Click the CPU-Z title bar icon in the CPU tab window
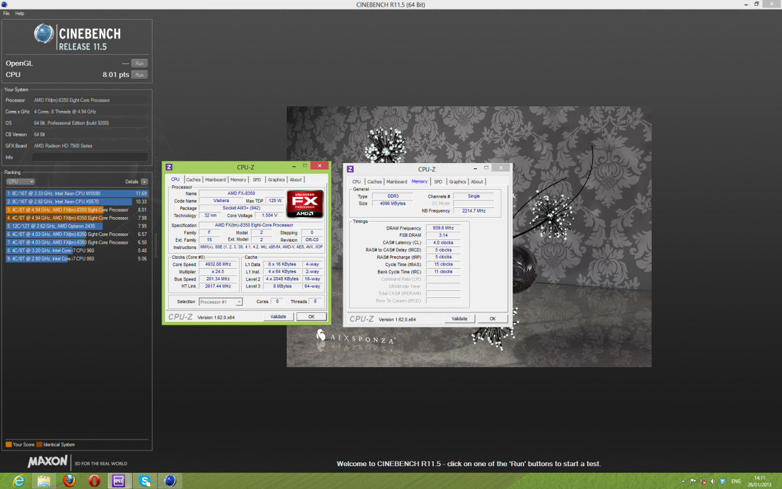The height and width of the screenshot is (489, 782). point(169,168)
